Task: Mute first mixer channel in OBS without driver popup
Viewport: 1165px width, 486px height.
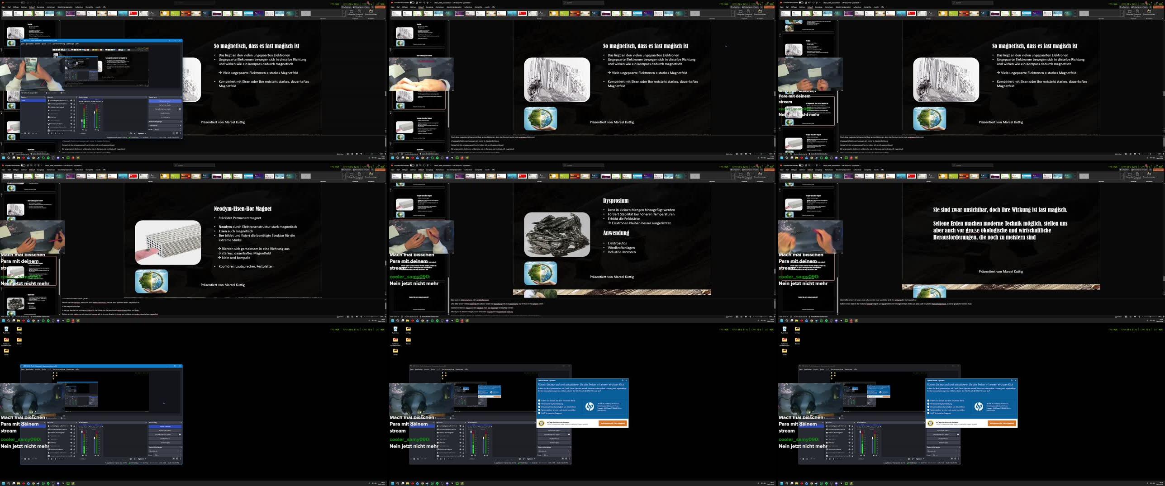Action: click(82, 455)
